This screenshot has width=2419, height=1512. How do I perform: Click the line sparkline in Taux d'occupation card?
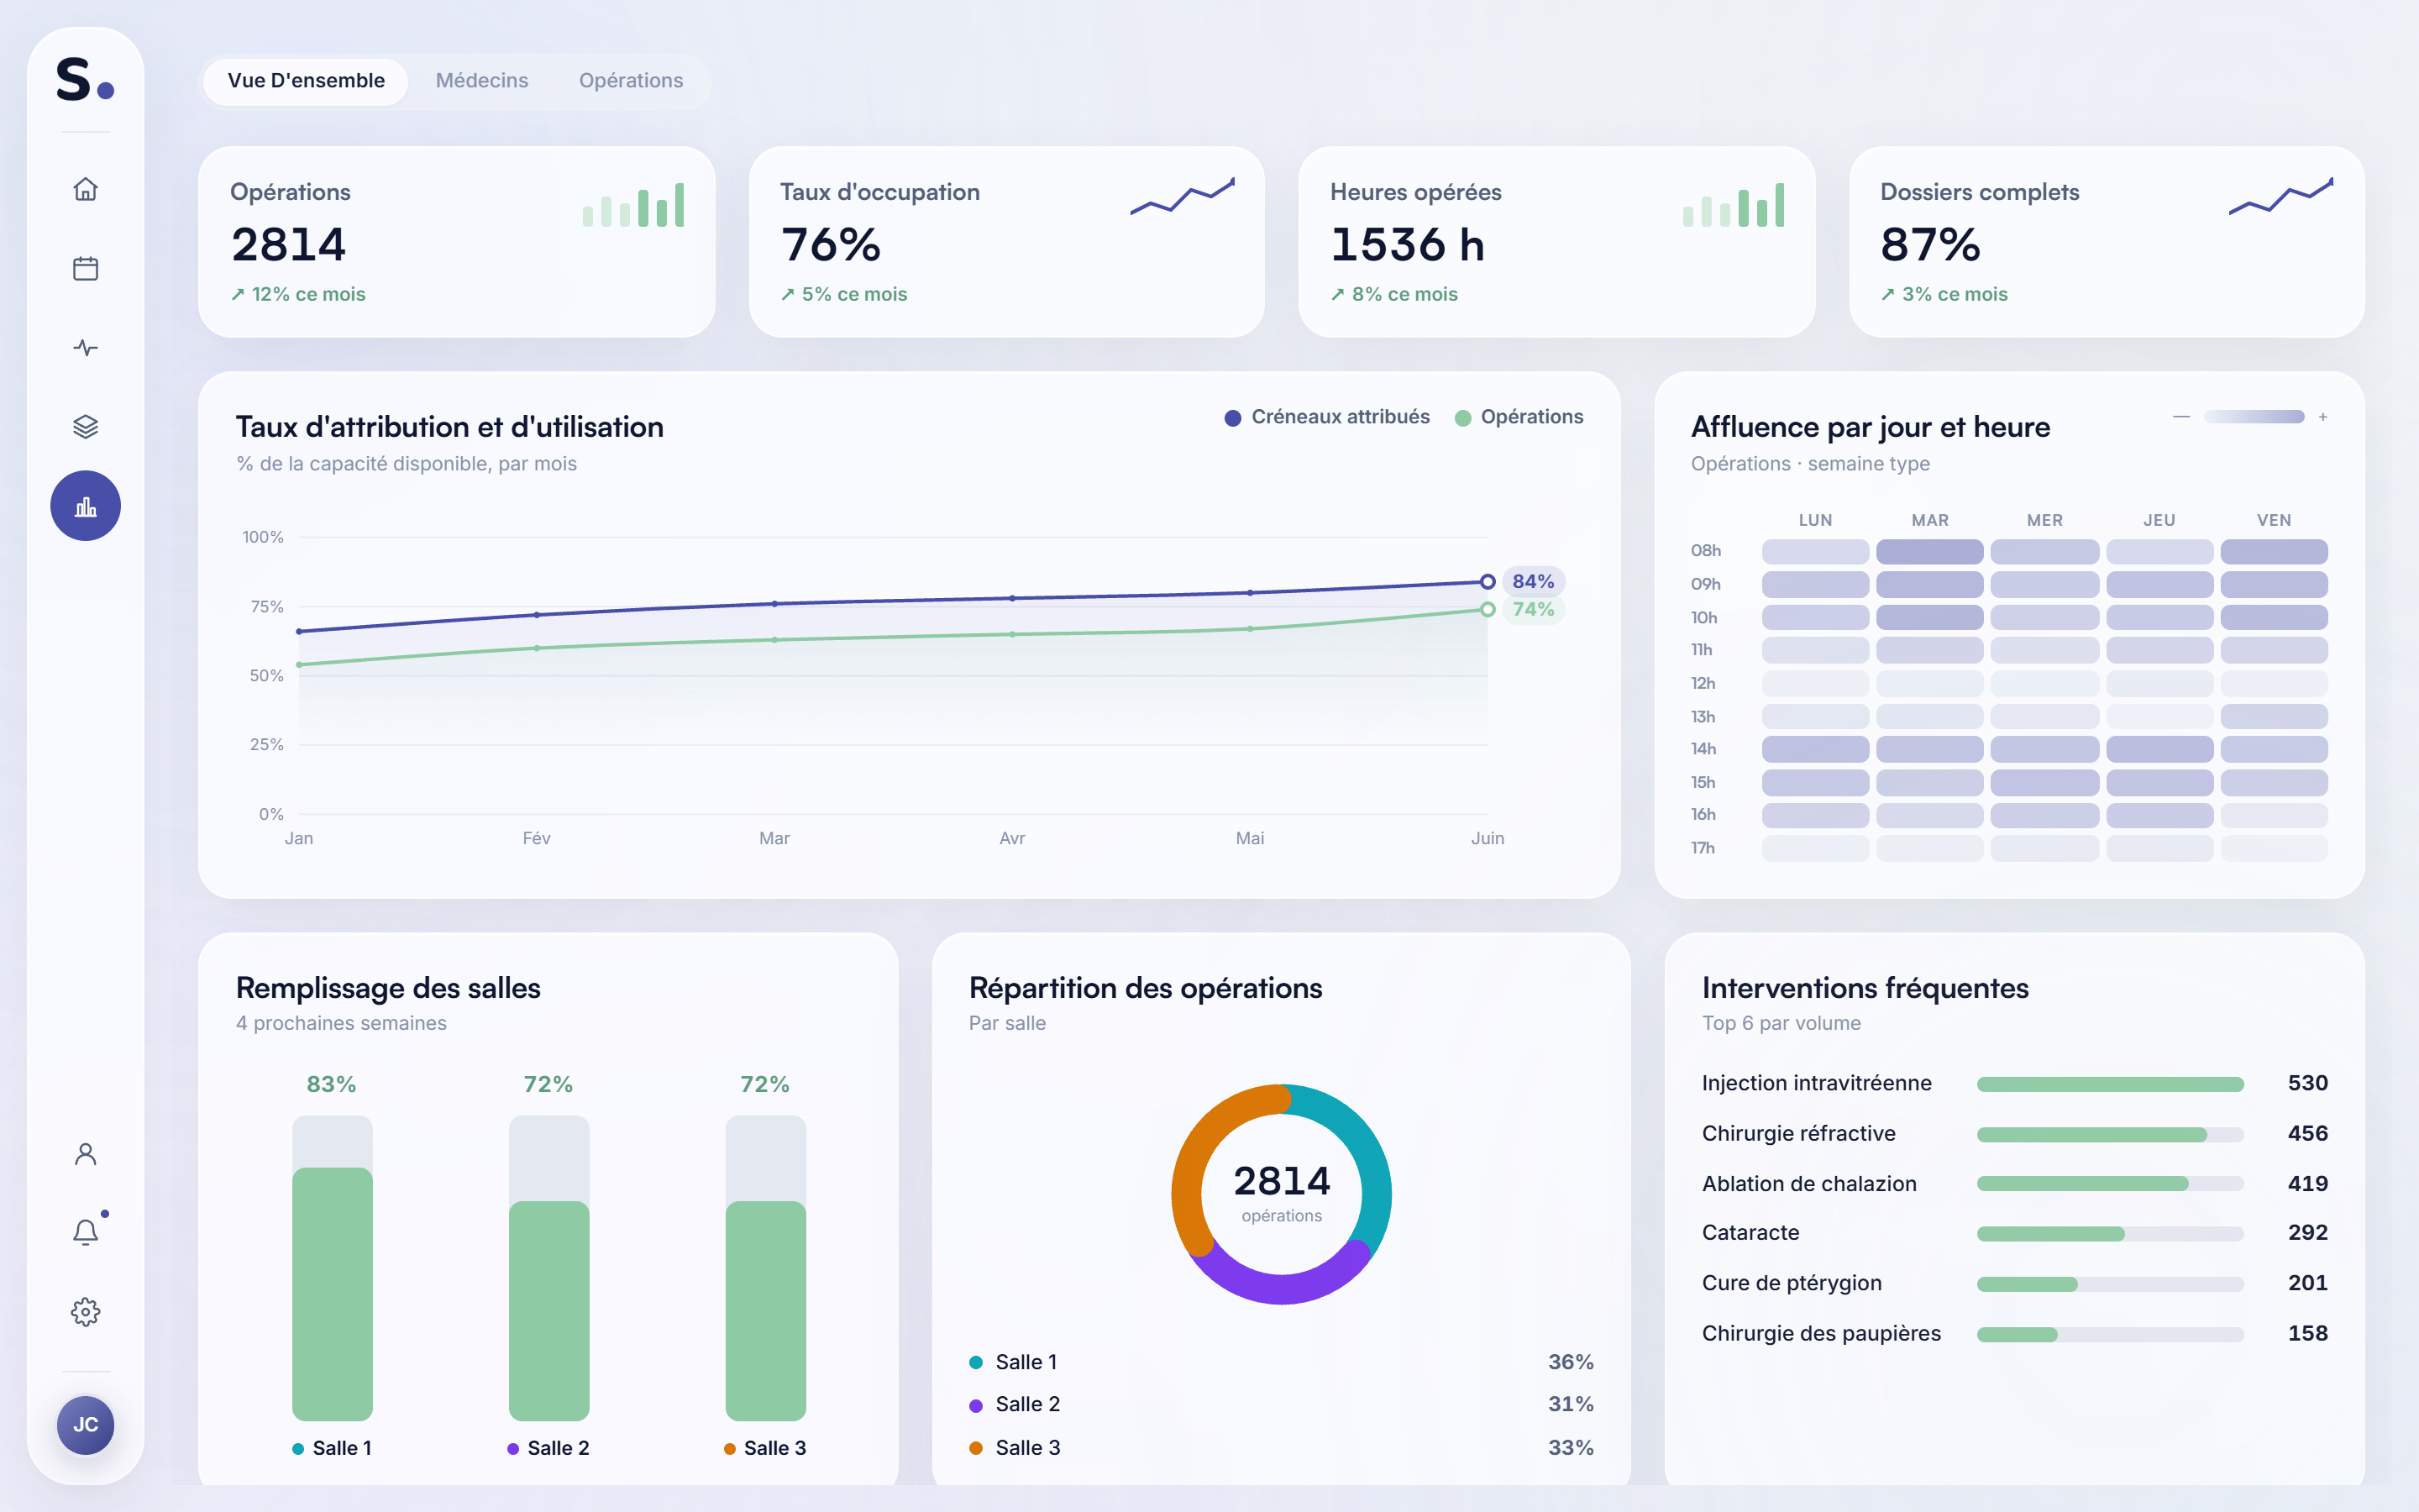(x=1183, y=197)
